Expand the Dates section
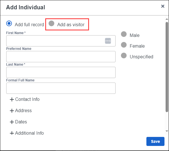 [x=18, y=122]
